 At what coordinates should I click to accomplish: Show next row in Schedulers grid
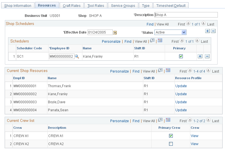(197, 40)
